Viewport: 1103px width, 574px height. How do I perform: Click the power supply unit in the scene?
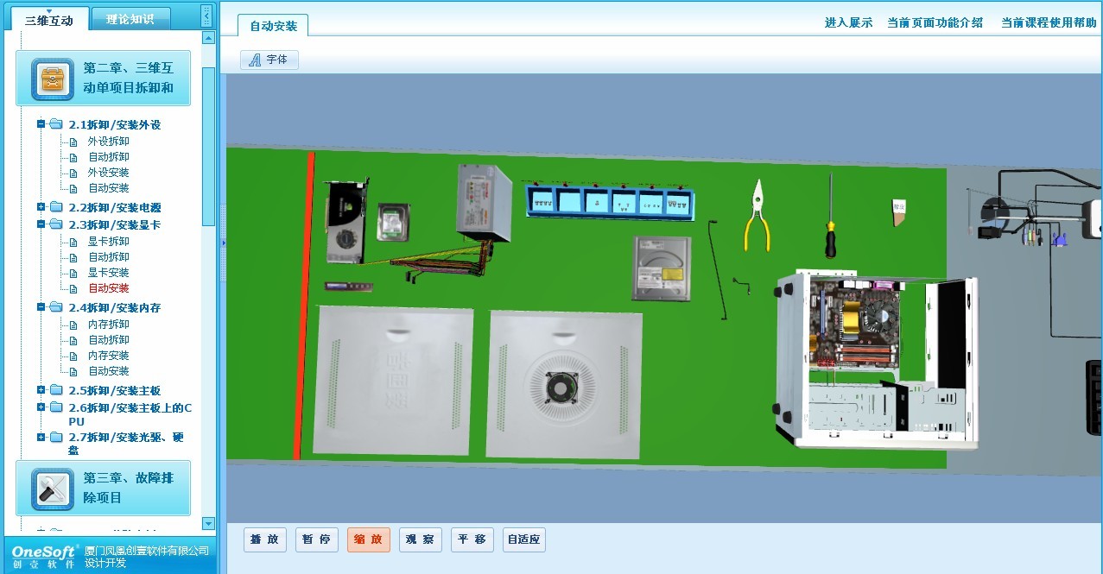tap(484, 202)
